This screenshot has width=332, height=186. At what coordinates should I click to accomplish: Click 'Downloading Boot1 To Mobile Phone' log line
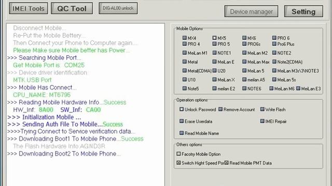pyautogui.click(x=75, y=139)
